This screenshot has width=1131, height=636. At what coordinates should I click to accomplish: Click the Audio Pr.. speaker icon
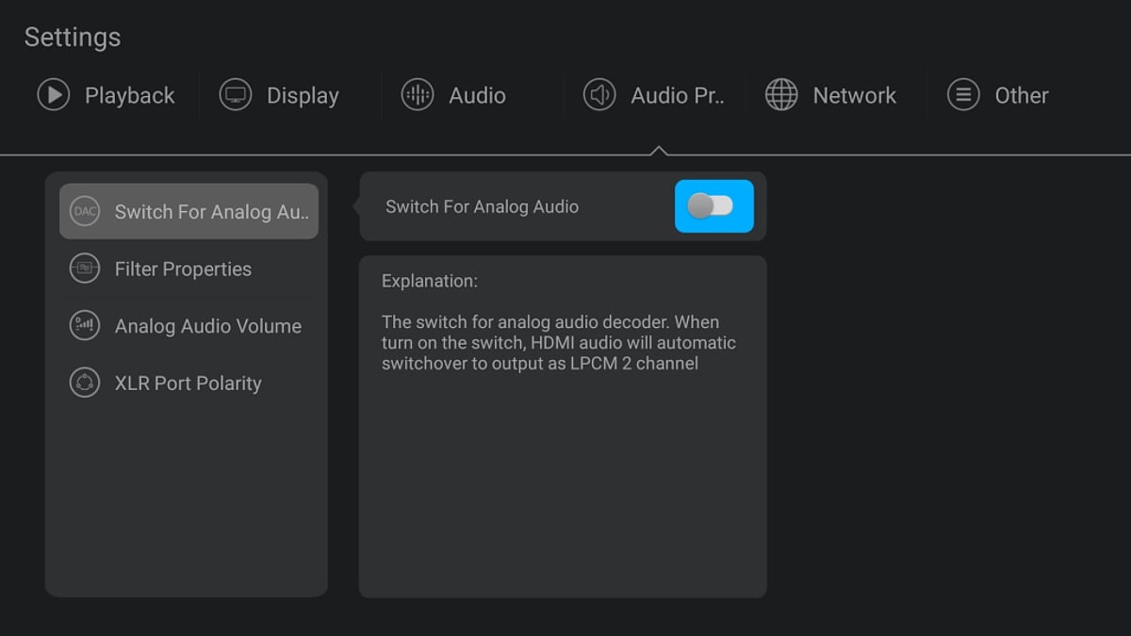click(x=599, y=95)
